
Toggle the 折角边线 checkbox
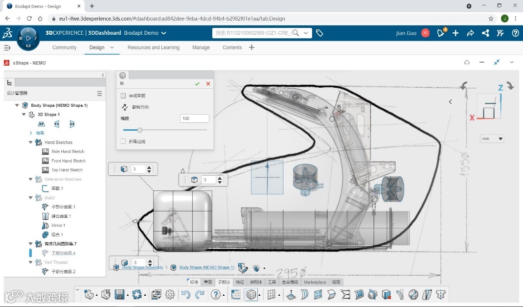123,141
